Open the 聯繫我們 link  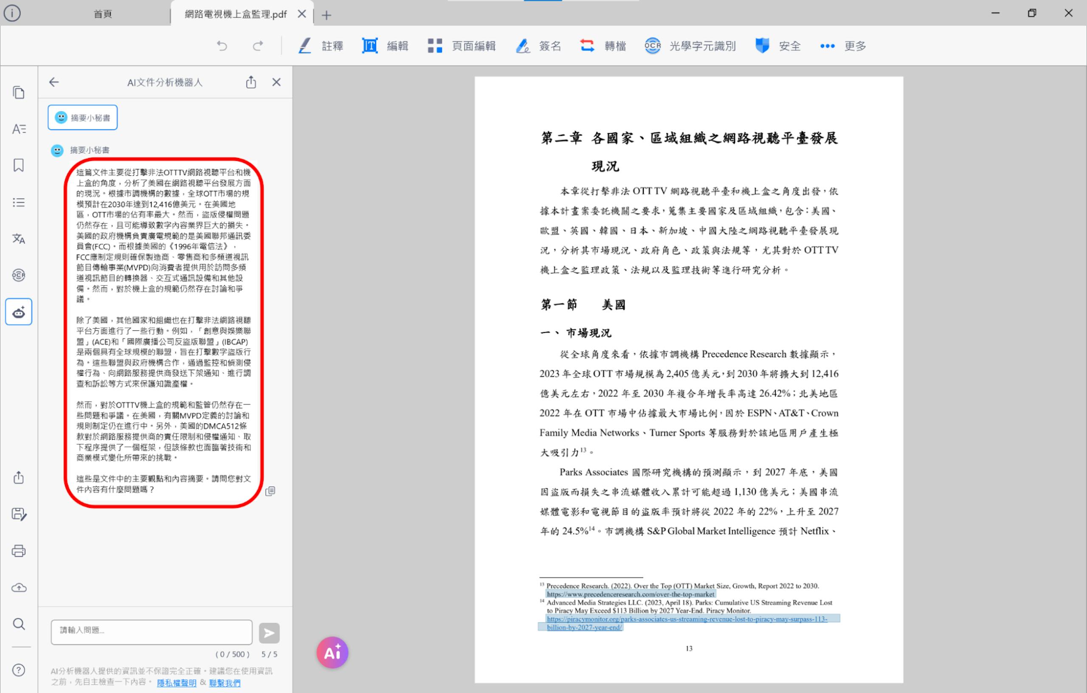tap(225, 683)
